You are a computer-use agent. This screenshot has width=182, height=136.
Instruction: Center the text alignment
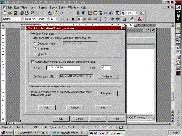pos(85,19)
